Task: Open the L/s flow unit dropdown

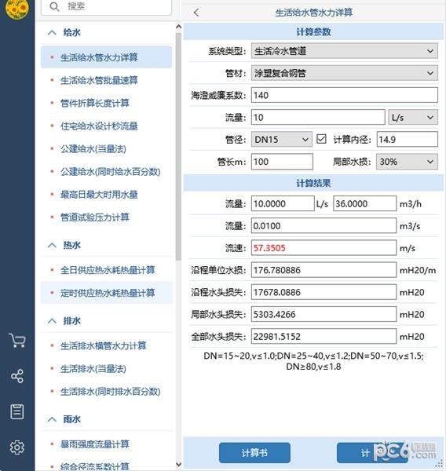Action: [413, 117]
